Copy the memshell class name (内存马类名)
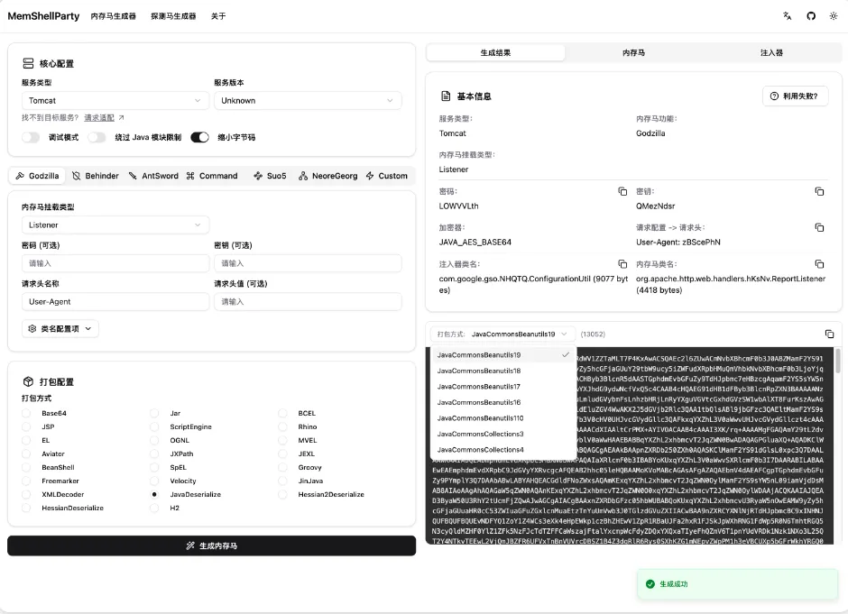 [x=819, y=264]
